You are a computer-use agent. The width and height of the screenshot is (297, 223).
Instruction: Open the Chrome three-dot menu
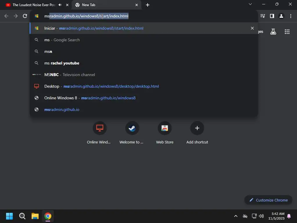click(291, 16)
